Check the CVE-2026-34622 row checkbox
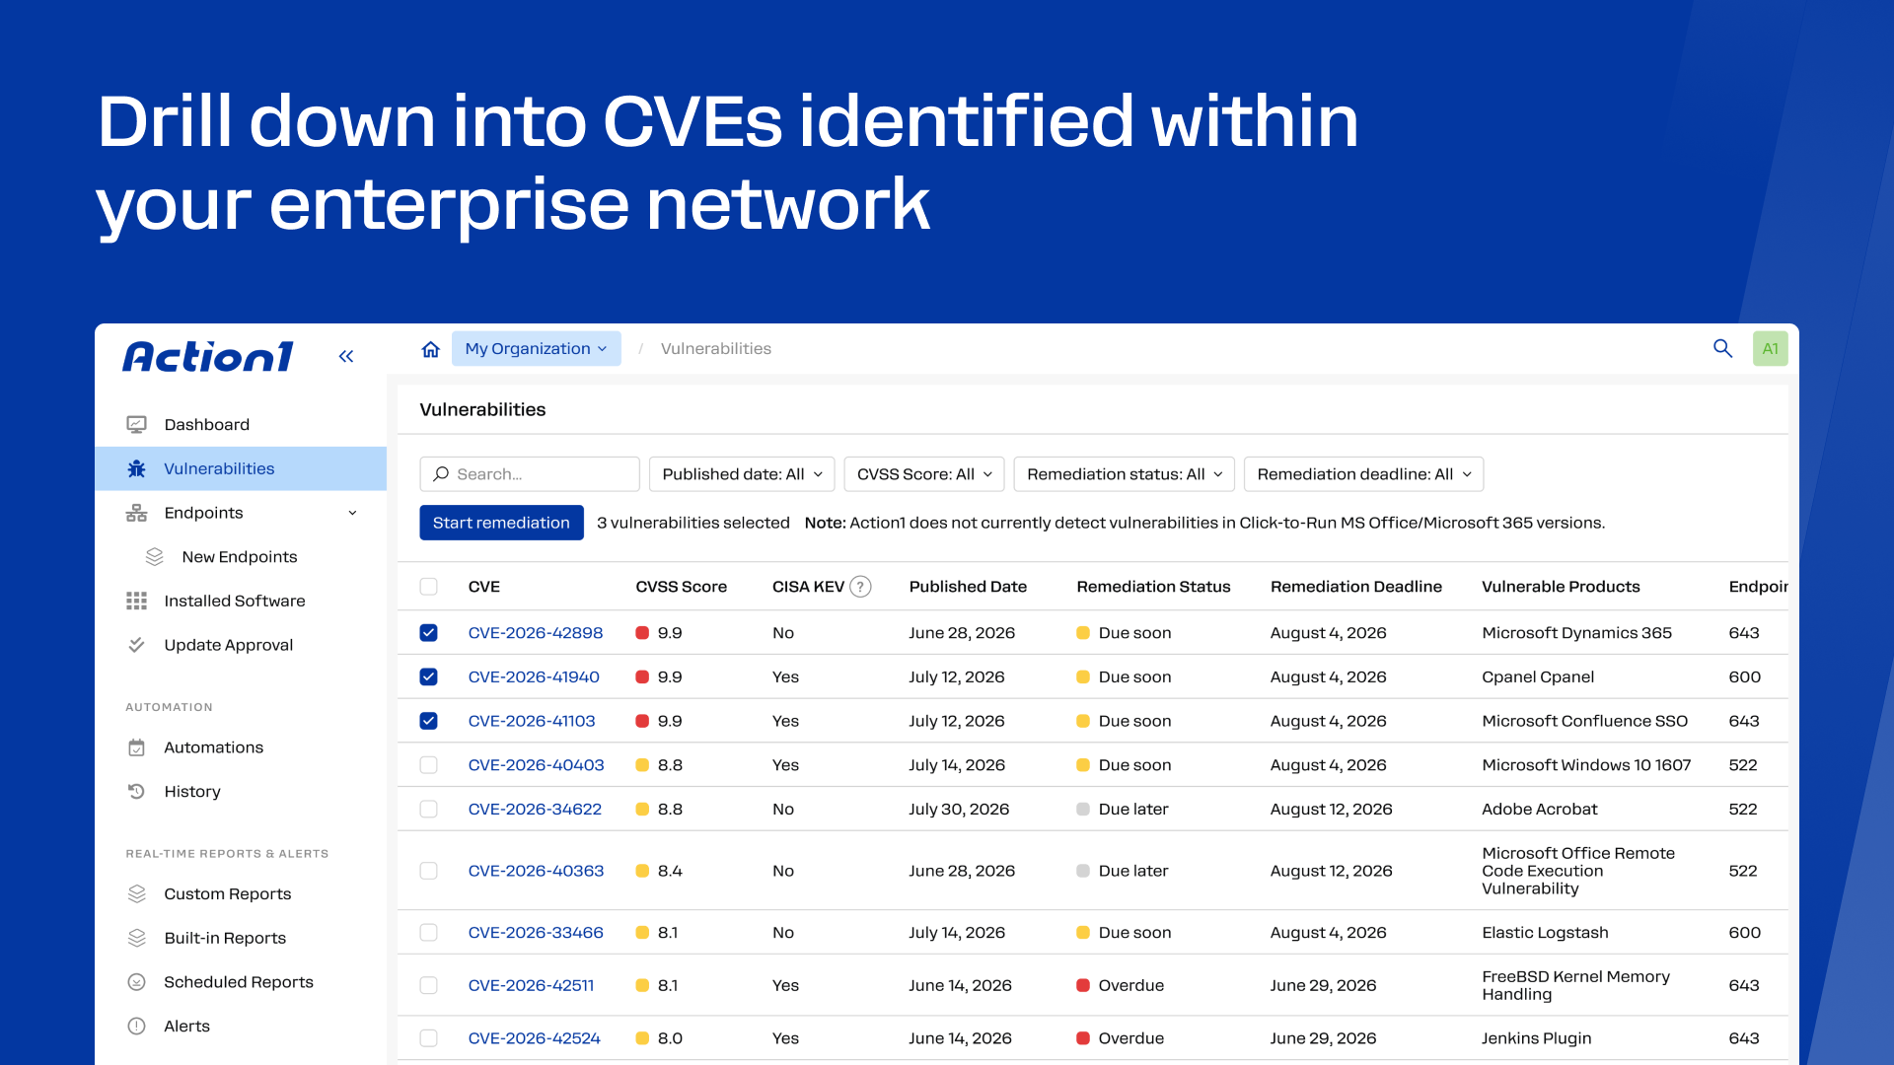1894x1065 pixels. click(x=428, y=809)
